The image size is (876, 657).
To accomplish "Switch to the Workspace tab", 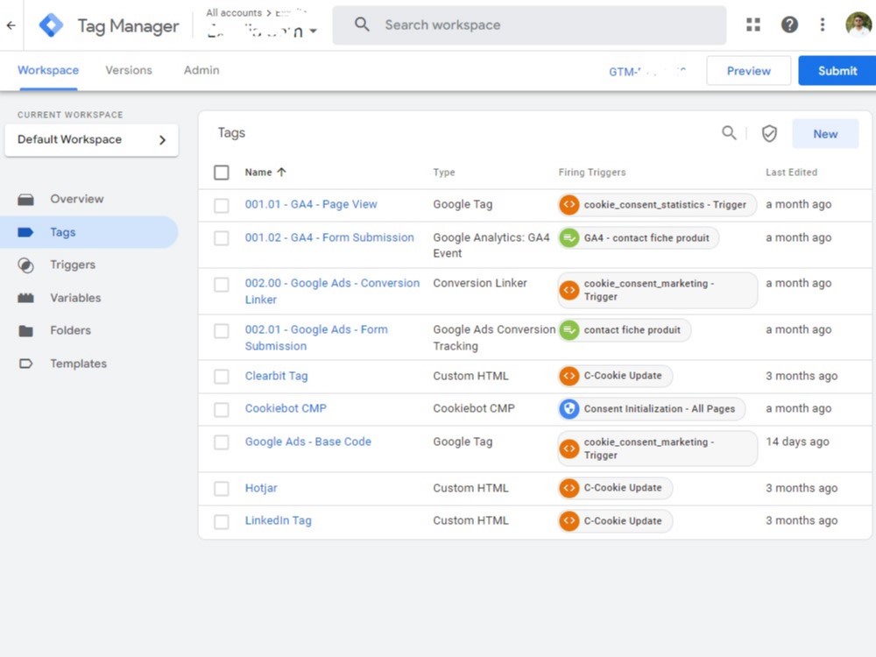I will click(x=48, y=70).
